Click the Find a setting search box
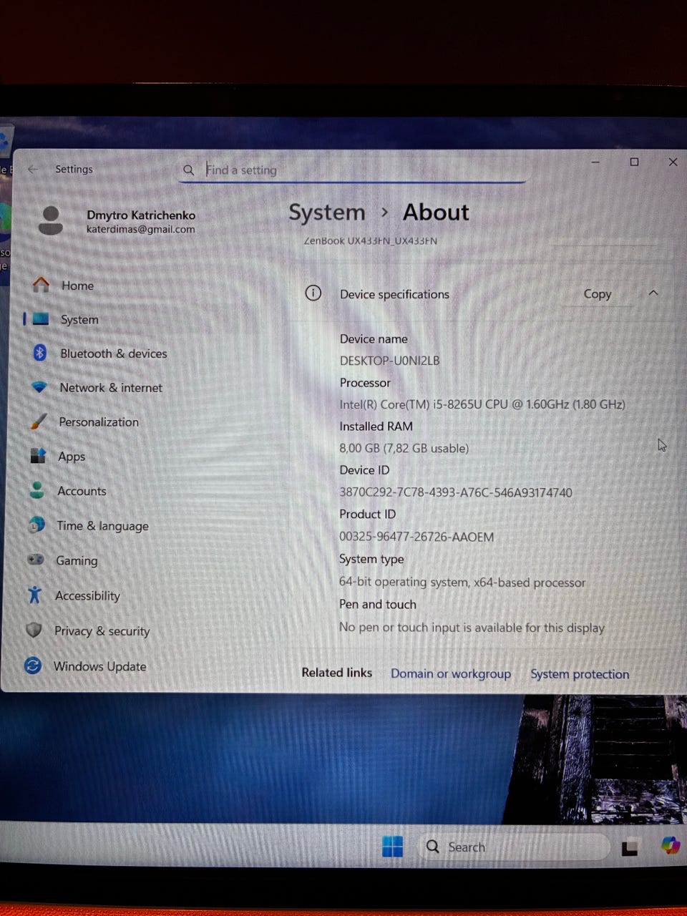Screen dimensions: 687x916 (x=352, y=170)
